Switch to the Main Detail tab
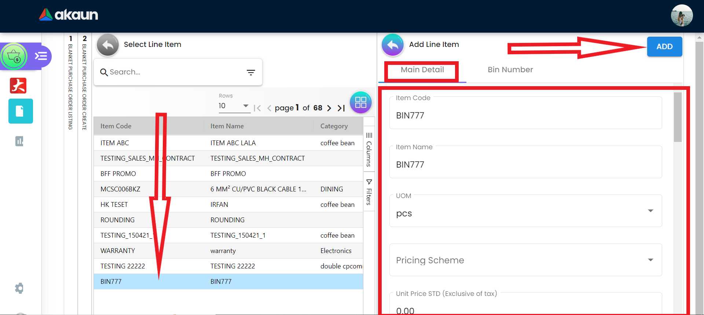Viewport: 704px width, 315px height. pyautogui.click(x=422, y=70)
